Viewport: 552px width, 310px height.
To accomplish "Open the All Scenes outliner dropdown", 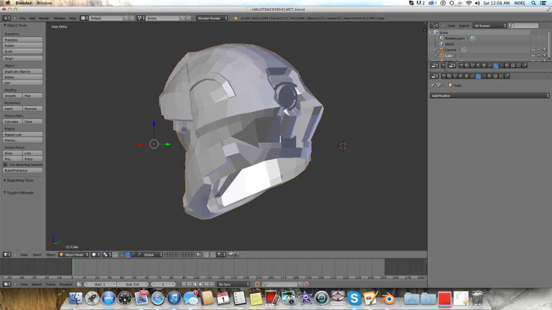I will point(489,26).
